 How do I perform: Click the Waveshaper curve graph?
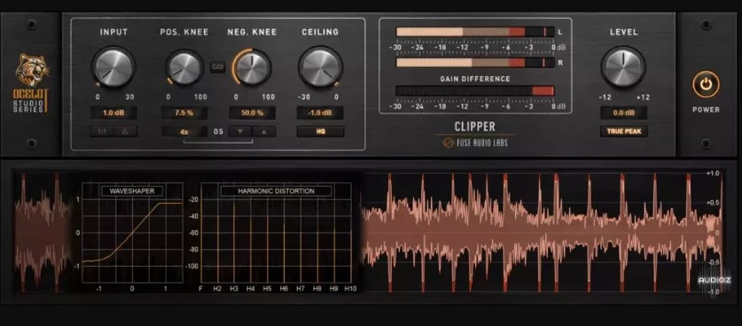click(x=132, y=233)
